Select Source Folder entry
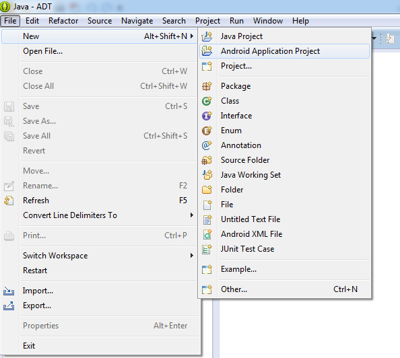 284,160
